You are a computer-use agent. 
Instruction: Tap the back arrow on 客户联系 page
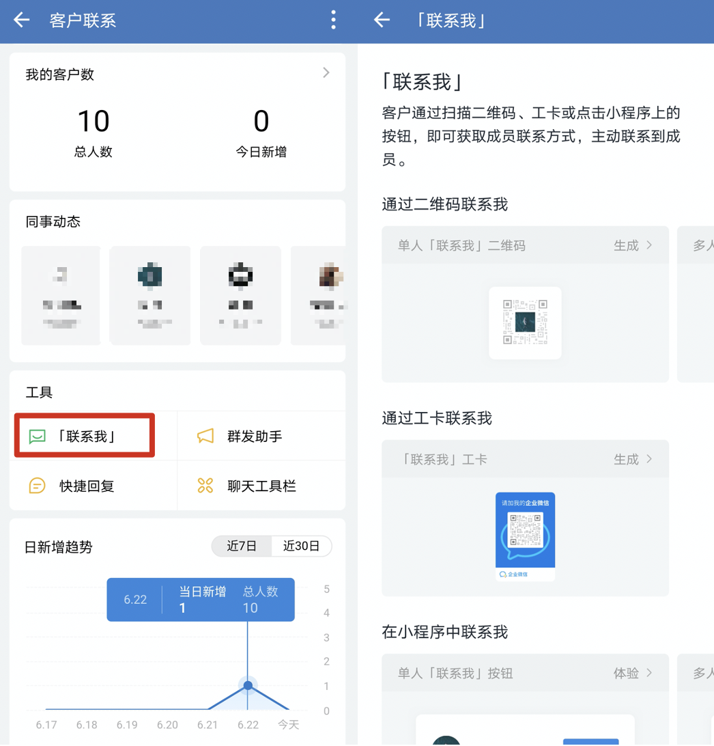pyautogui.click(x=21, y=20)
